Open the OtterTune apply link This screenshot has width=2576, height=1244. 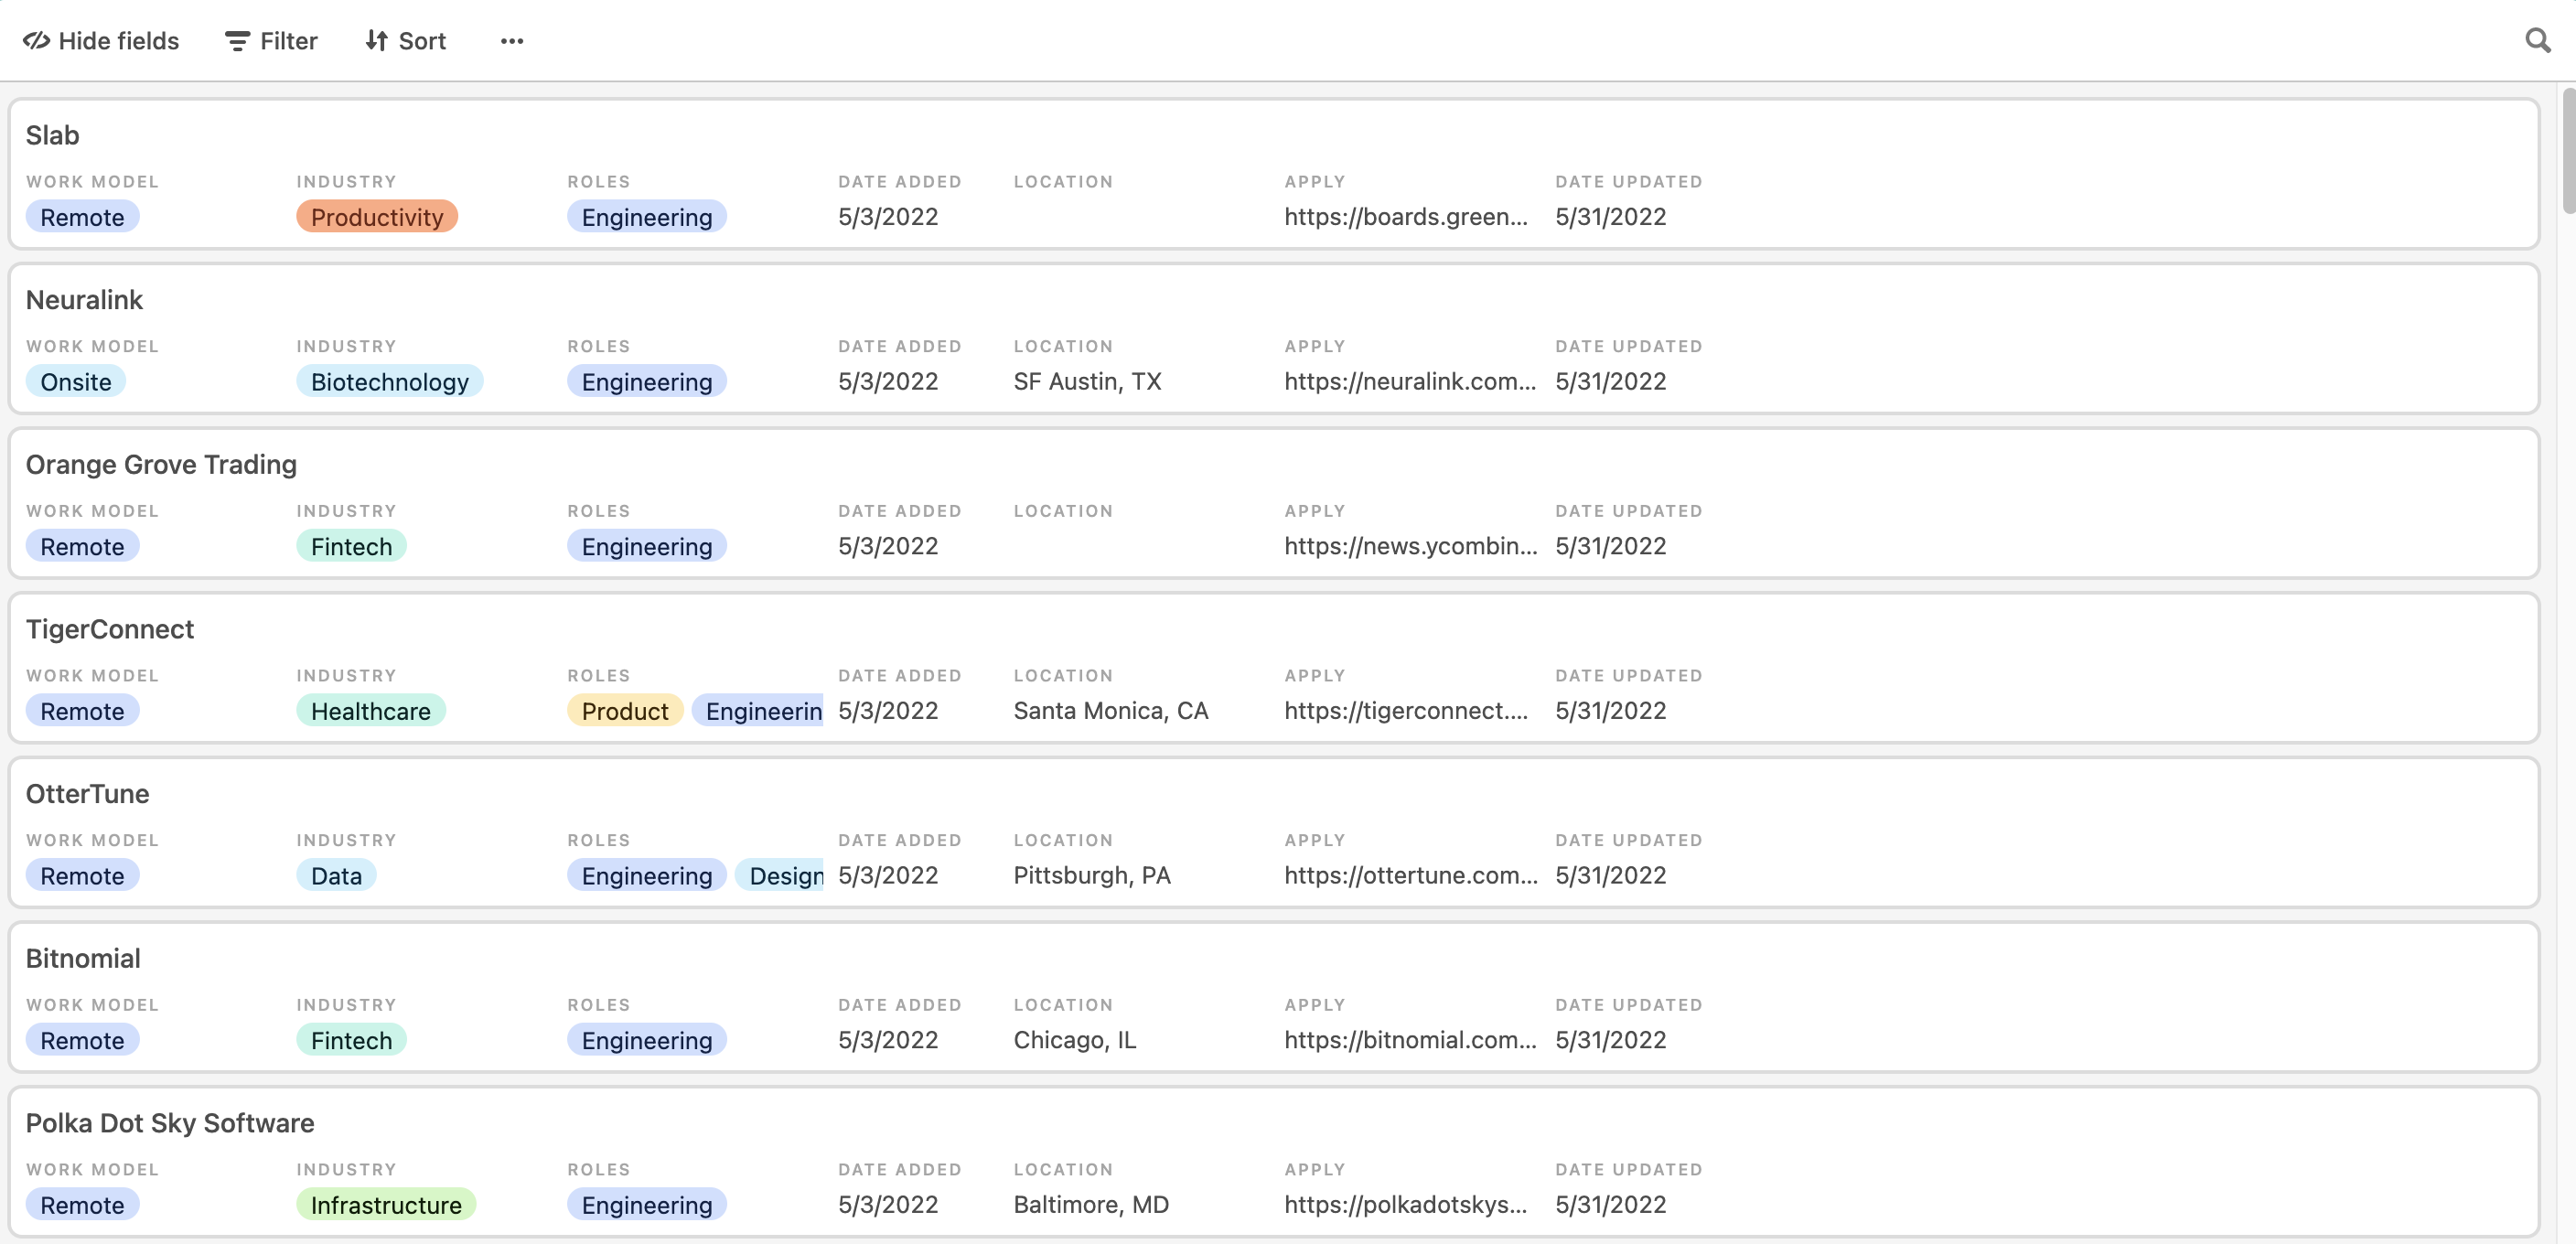[1411, 875]
